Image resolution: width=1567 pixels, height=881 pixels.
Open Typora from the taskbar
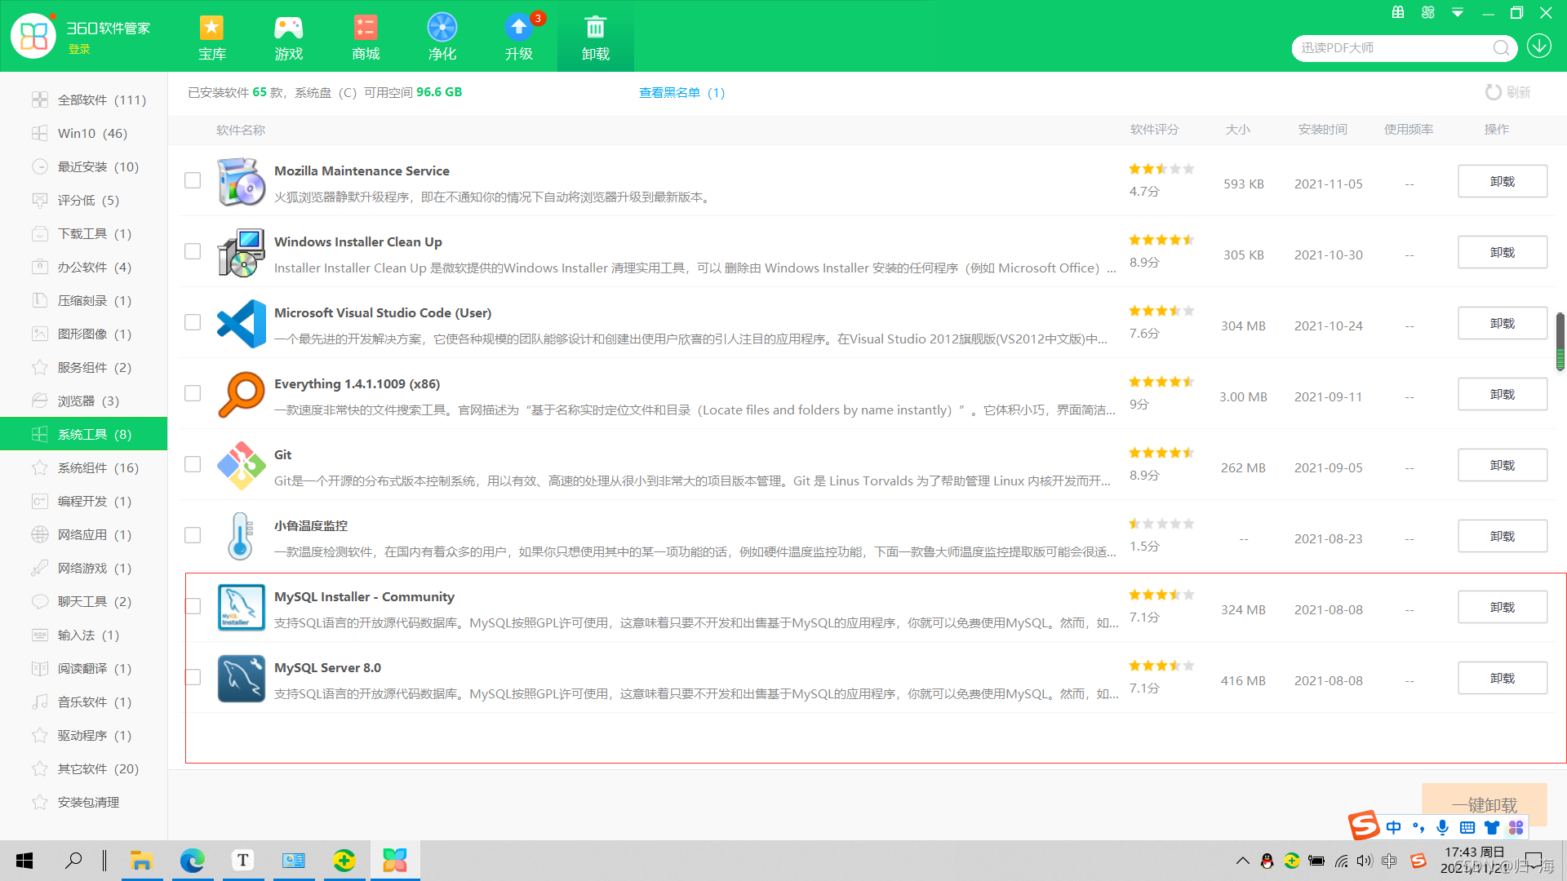click(242, 861)
